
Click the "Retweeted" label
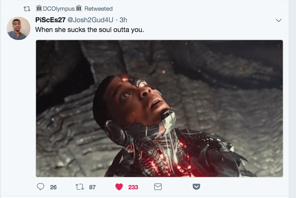(98, 9)
